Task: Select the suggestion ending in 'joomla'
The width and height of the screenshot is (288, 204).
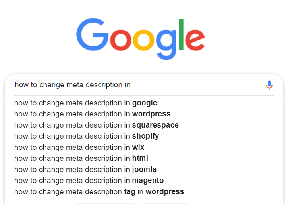Action: click(85, 170)
